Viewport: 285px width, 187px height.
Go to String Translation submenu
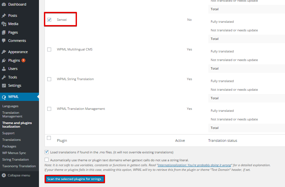pos(16,159)
